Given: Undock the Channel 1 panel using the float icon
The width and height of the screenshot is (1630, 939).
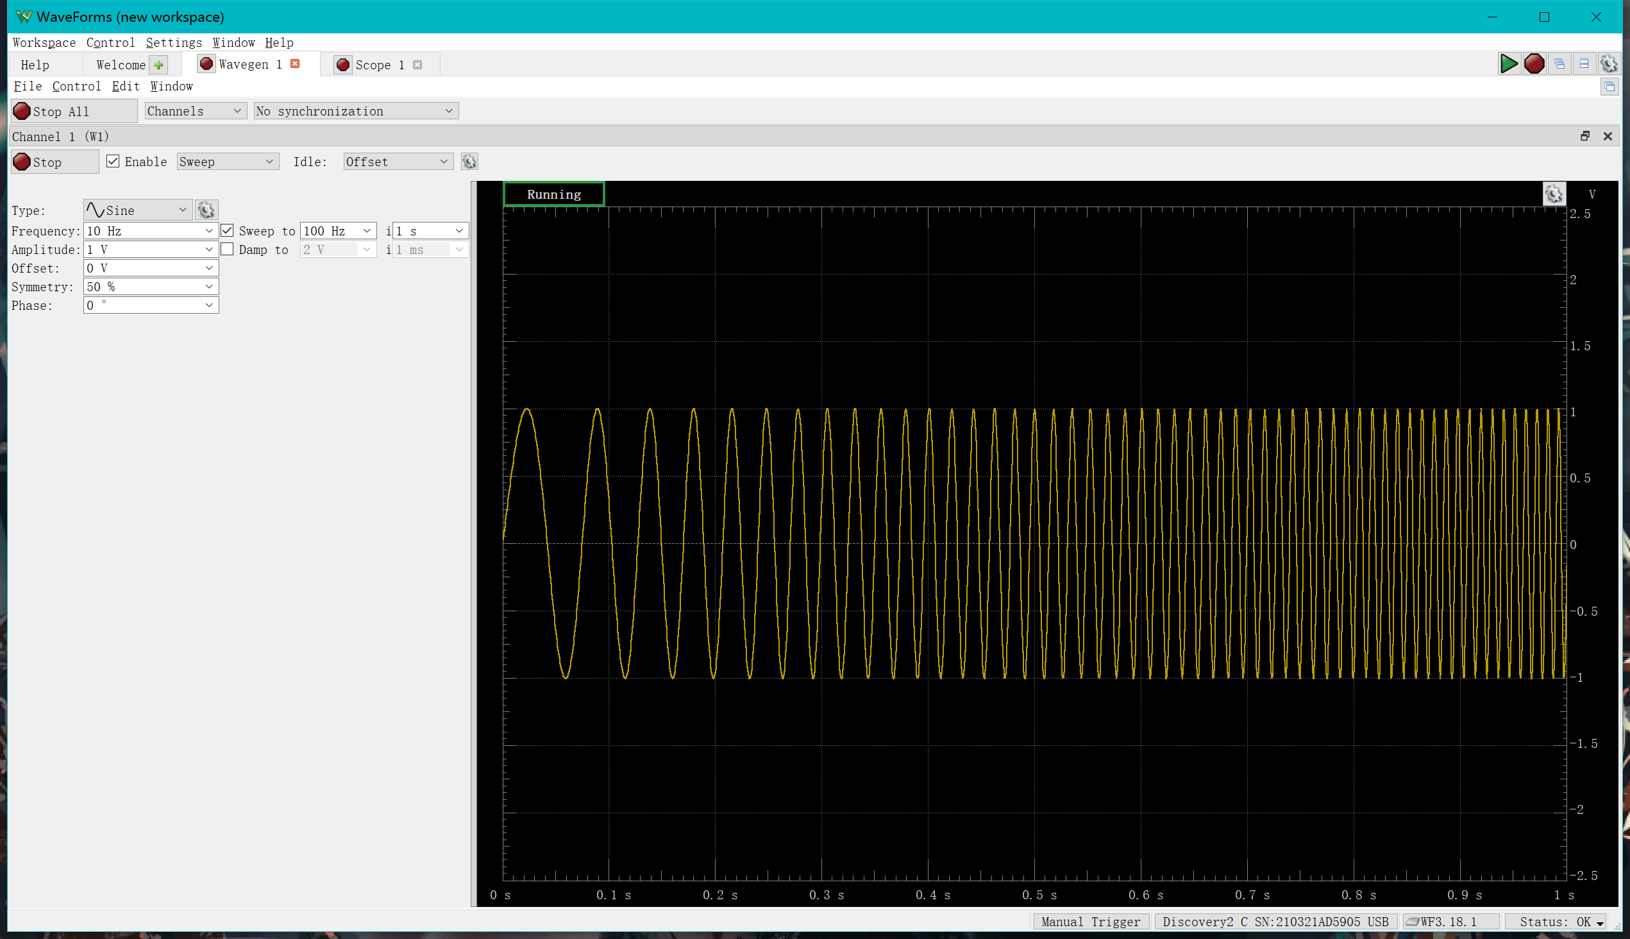Looking at the screenshot, I should pyautogui.click(x=1585, y=136).
